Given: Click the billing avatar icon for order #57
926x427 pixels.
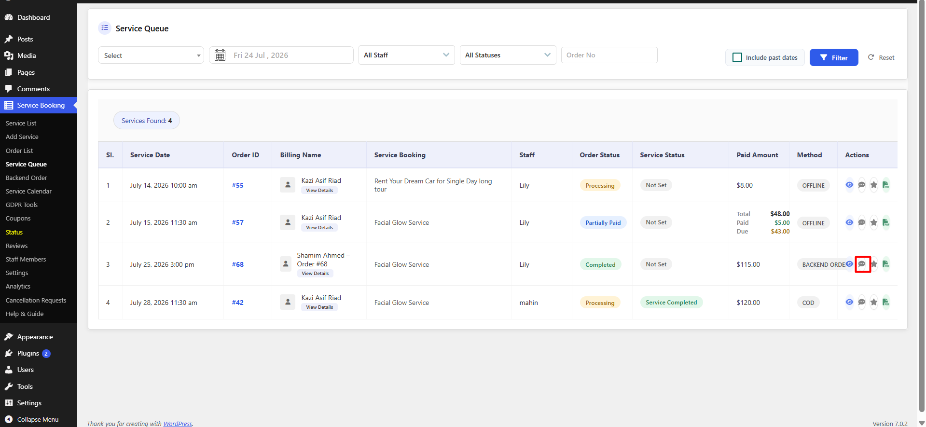Looking at the screenshot, I should pos(288,222).
